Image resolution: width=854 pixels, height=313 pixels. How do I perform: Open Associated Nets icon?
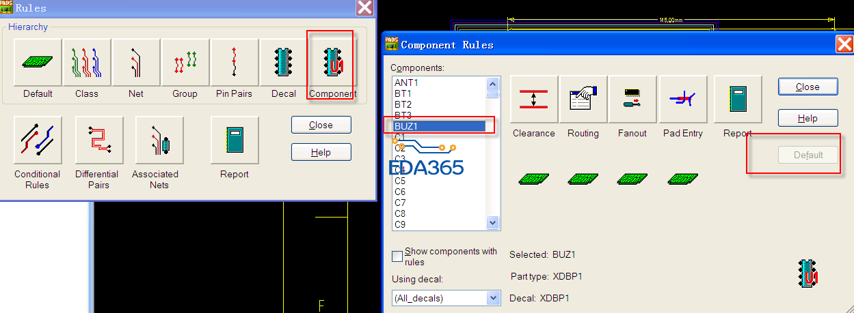159,140
